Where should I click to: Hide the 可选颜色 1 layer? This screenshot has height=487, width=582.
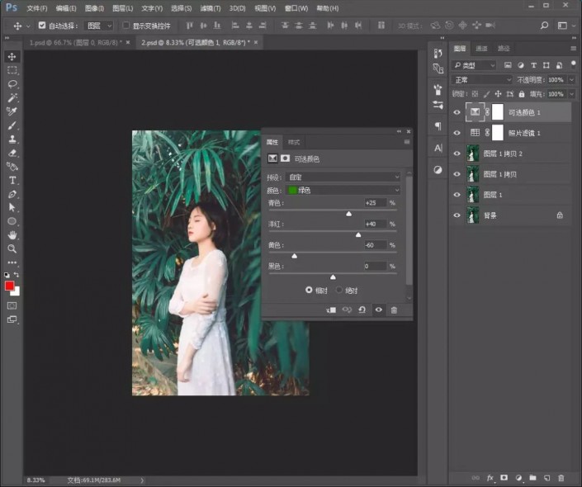457,112
